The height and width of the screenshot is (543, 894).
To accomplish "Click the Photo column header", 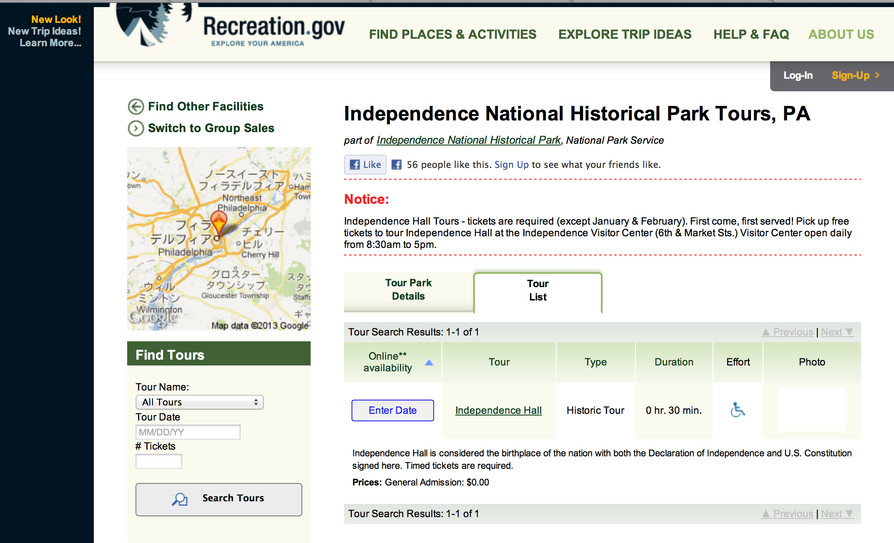I will click(812, 362).
